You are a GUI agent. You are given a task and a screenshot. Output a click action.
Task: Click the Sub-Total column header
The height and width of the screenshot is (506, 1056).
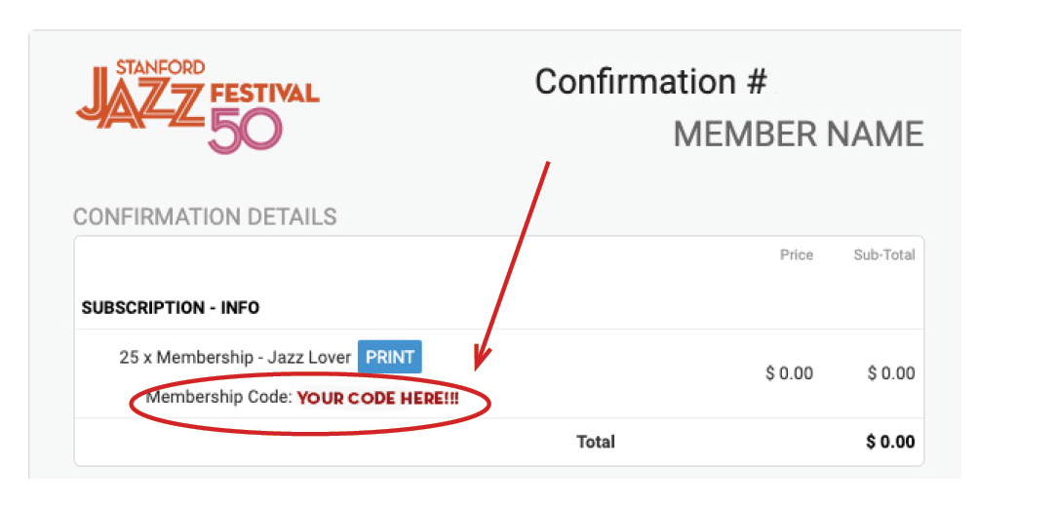(884, 255)
